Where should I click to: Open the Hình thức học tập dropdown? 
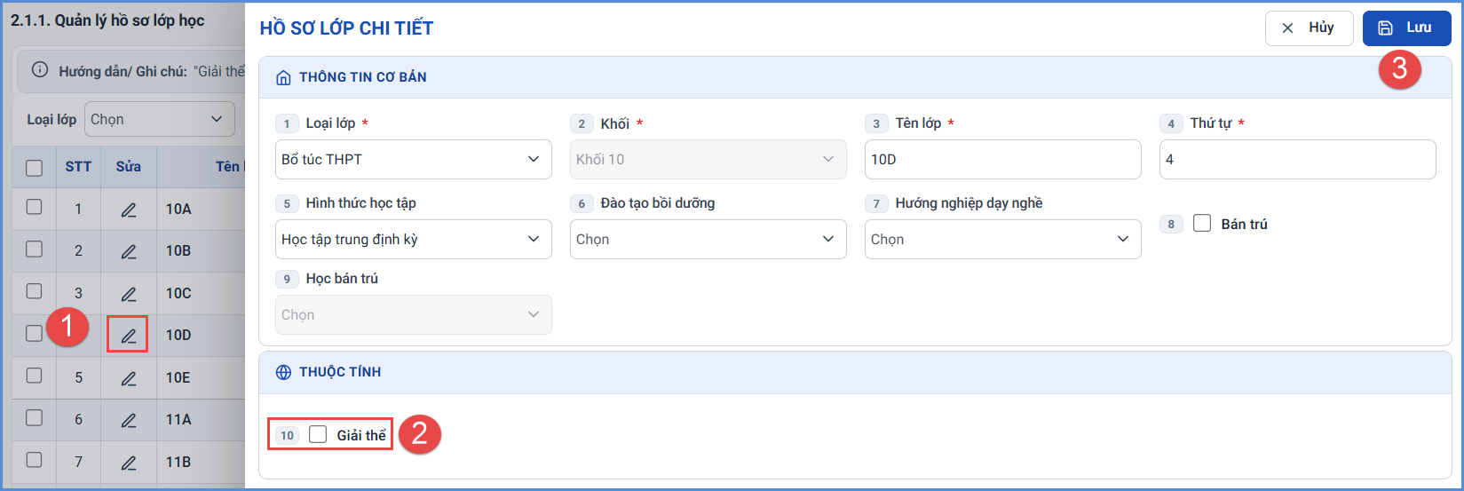[414, 239]
